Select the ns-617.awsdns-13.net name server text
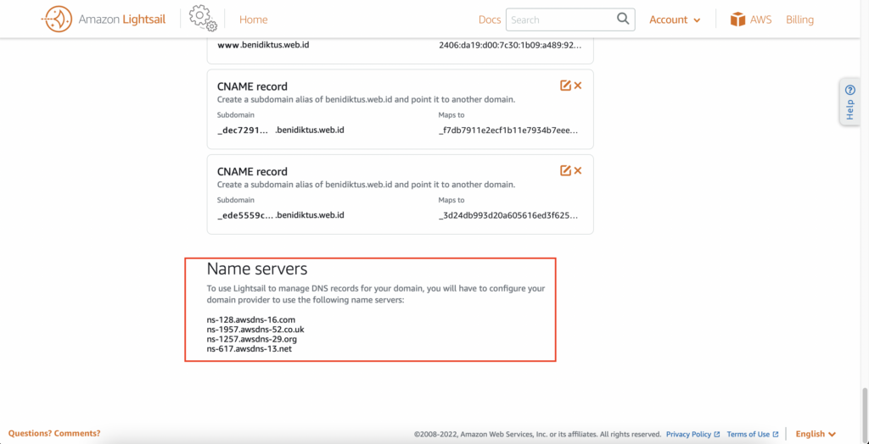The image size is (869, 444). point(249,349)
